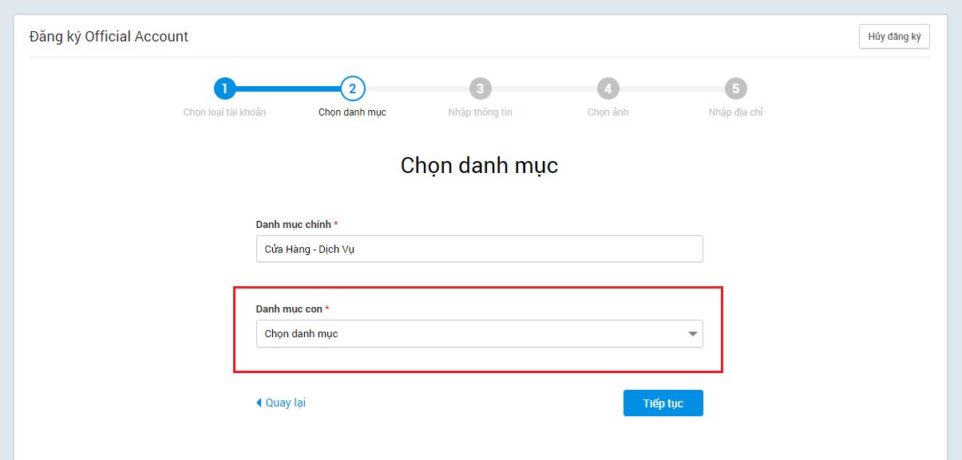Click the step 2 circle indicator

[x=352, y=88]
